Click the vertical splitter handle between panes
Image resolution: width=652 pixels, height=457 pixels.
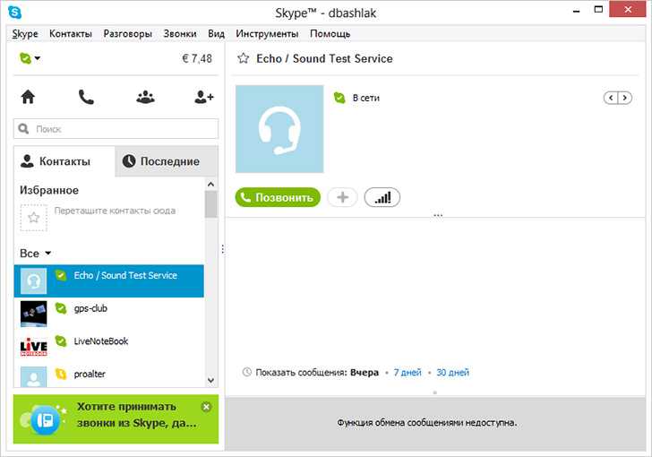coord(223,249)
